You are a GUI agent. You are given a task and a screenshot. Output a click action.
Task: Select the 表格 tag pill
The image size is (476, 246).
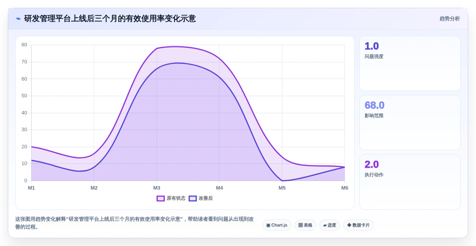305,225
